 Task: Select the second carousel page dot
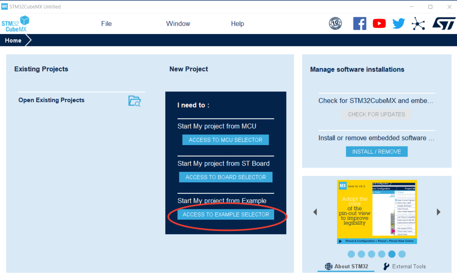362,254
